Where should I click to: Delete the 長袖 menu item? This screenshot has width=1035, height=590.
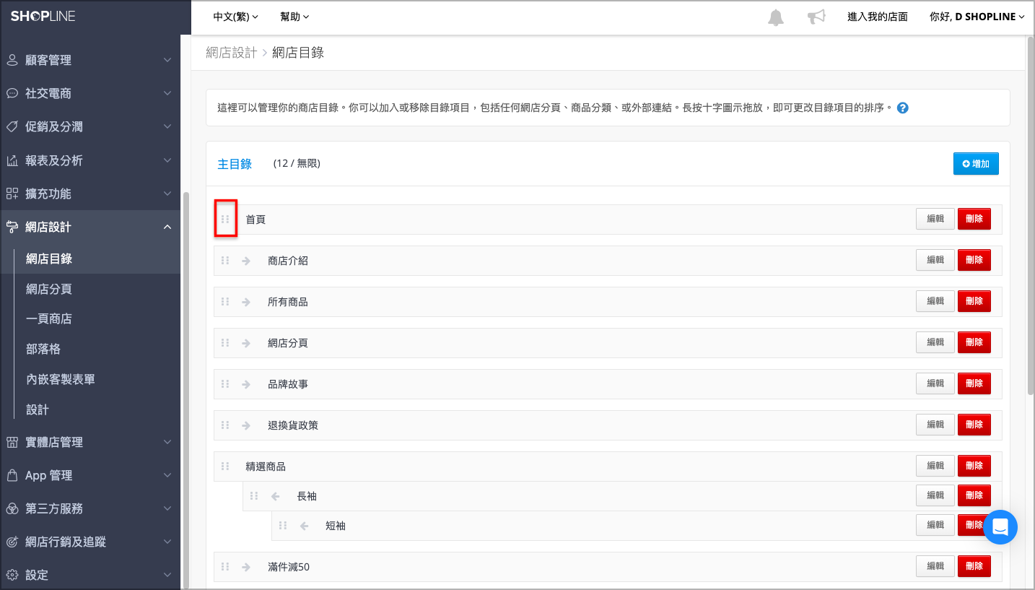[974, 495]
